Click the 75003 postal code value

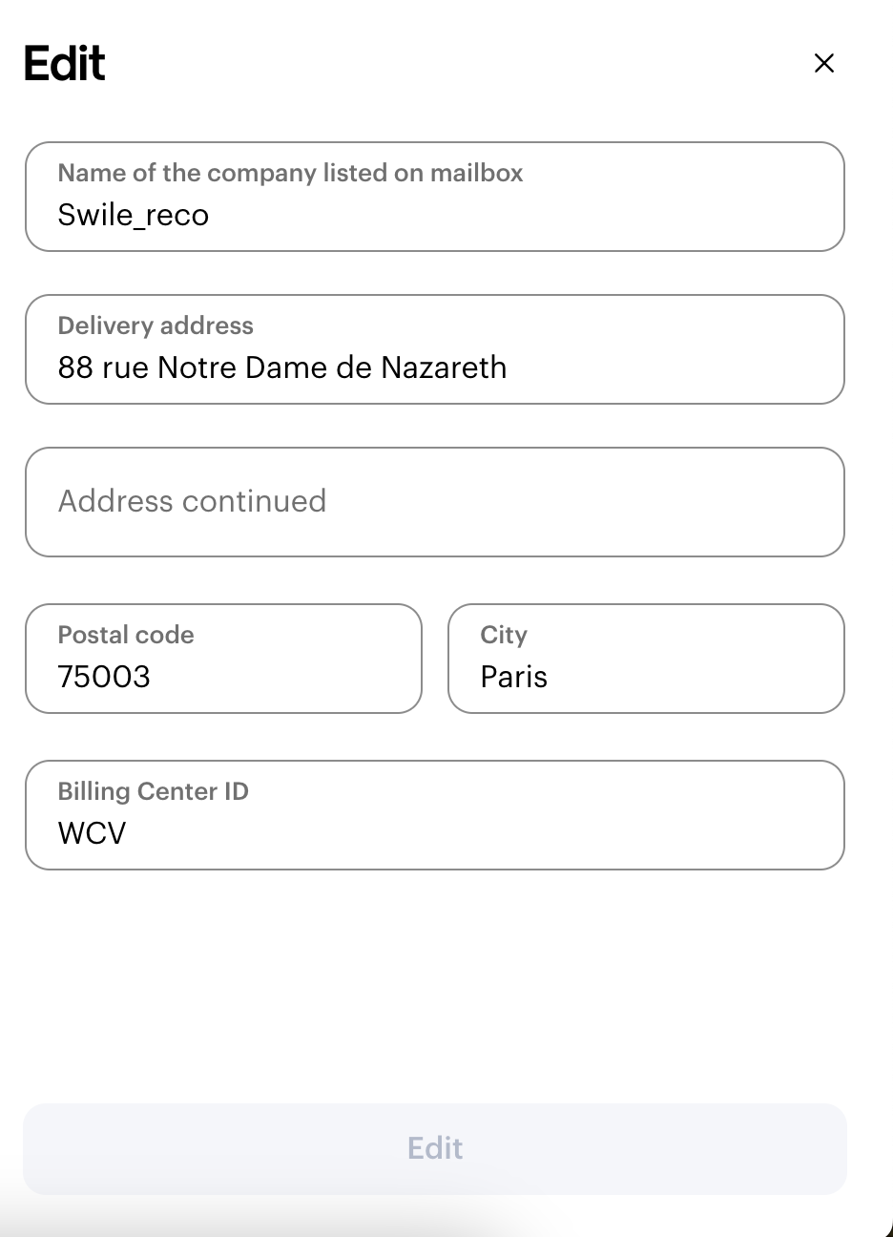104,678
